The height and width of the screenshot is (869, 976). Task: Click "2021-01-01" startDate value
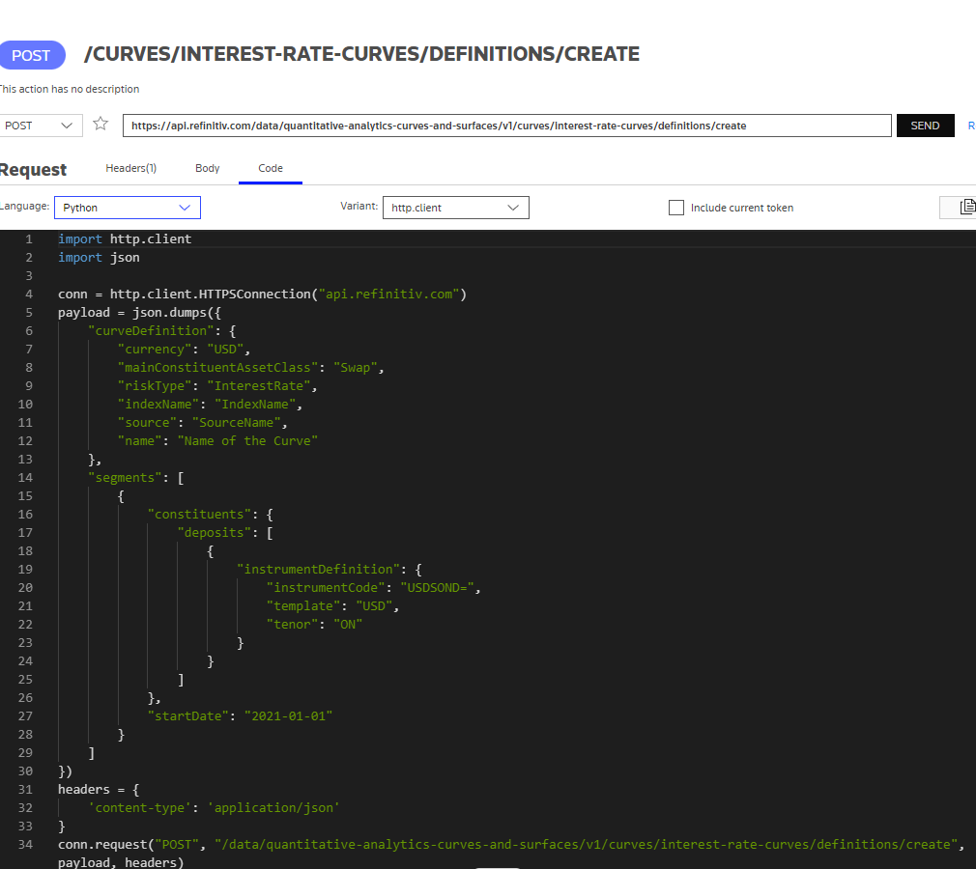click(x=288, y=716)
